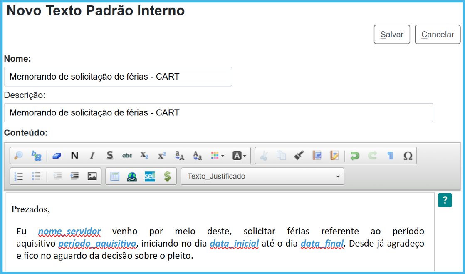Click the green dollar sign icon

(167, 176)
